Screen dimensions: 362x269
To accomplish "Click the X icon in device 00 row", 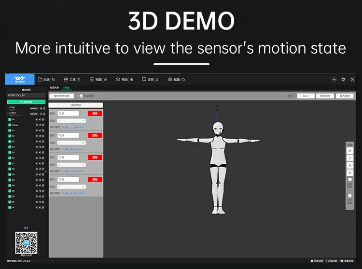I will point(37,119).
